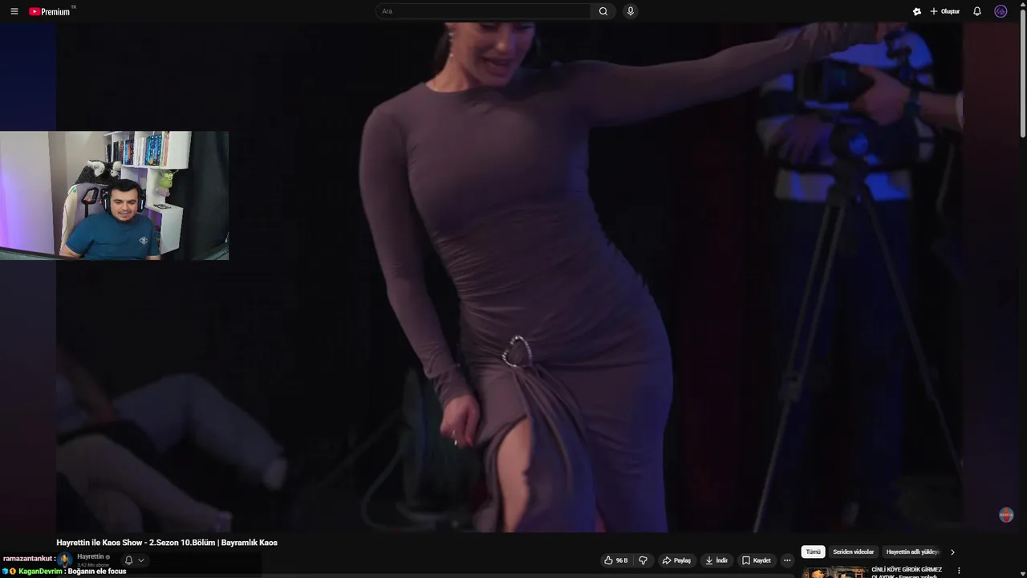Open the notifications bell in header
The height and width of the screenshot is (578, 1027).
pos(976,11)
